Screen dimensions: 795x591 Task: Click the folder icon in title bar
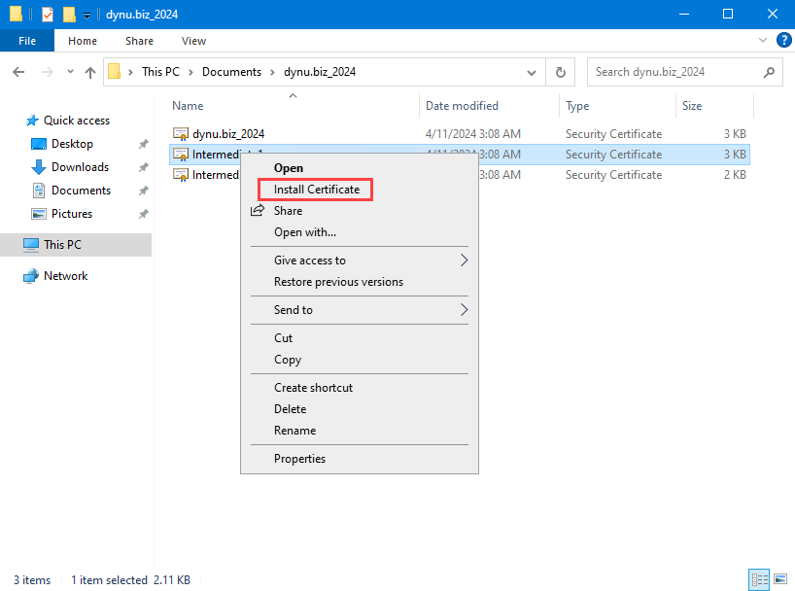tap(16, 14)
